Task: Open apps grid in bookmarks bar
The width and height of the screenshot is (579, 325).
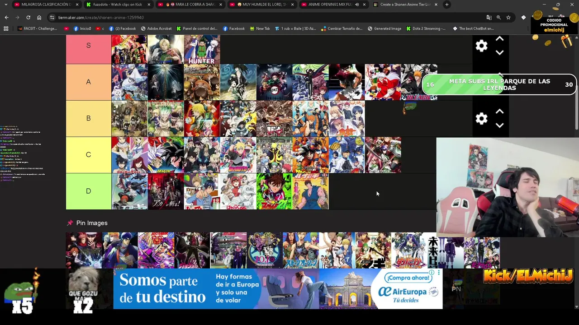Action: click(6, 28)
